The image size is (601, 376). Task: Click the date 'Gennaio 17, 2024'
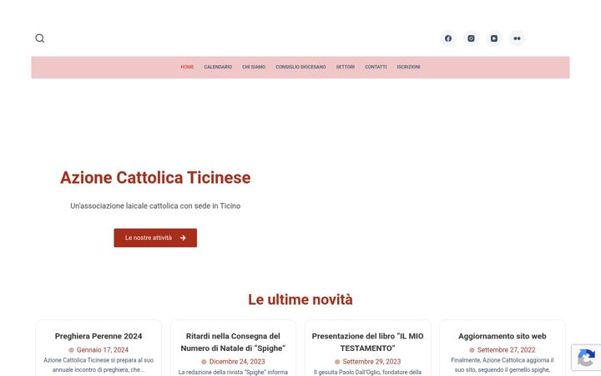pyautogui.click(x=103, y=350)
